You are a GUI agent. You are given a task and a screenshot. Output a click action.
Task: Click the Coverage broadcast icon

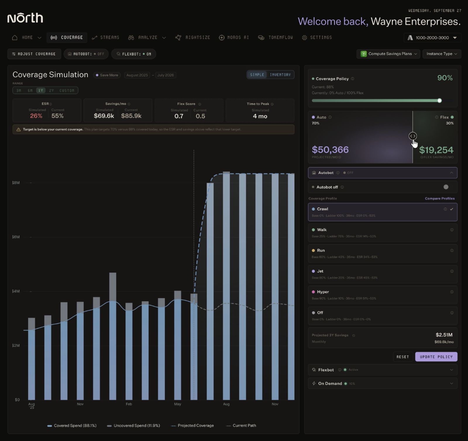[54, 37]
